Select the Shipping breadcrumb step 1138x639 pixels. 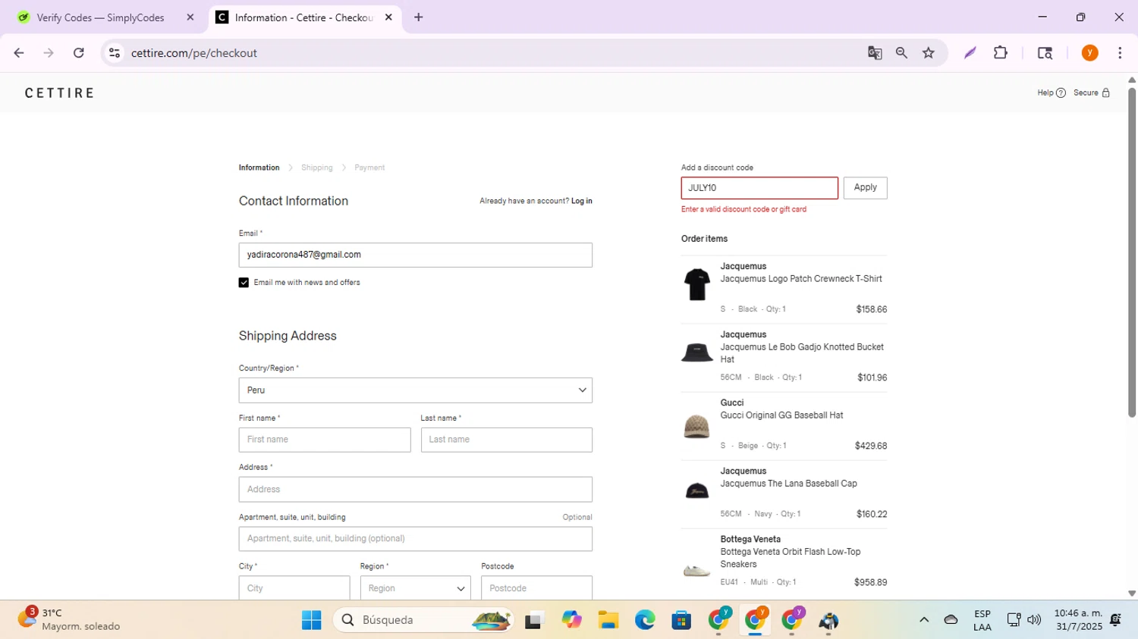tap(317, 168)
